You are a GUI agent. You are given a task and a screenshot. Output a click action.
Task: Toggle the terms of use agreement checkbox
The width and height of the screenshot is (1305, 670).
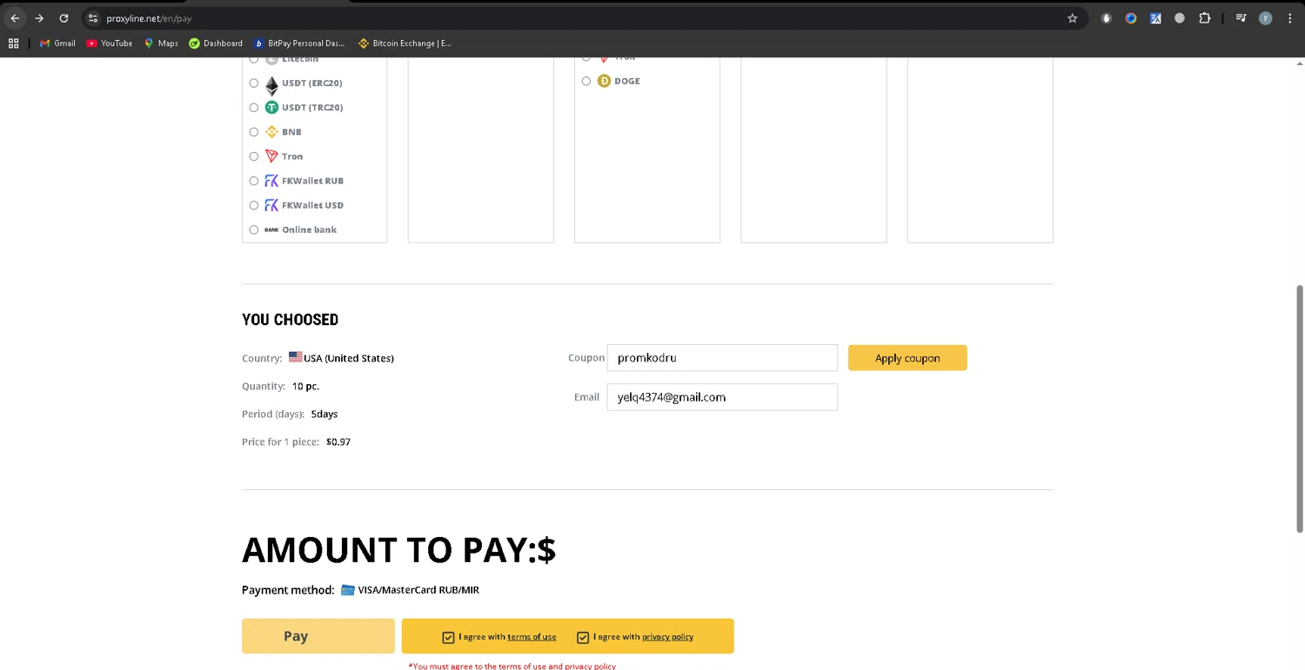[448, 637]
